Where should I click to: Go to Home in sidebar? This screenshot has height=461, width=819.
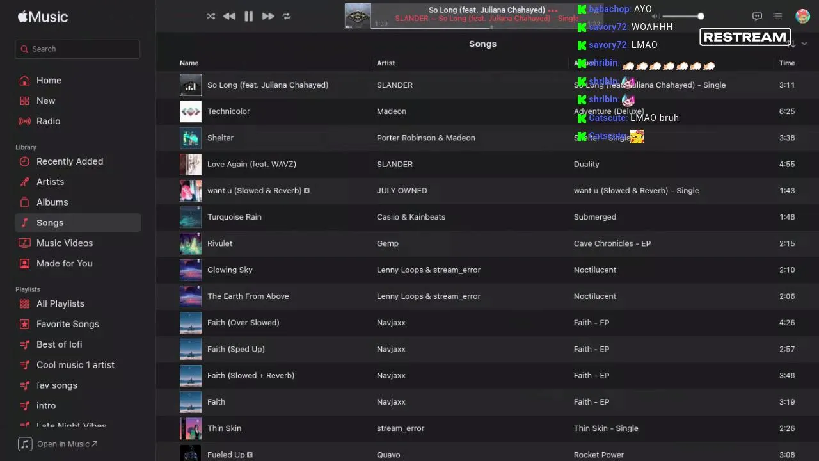point(77,80)
